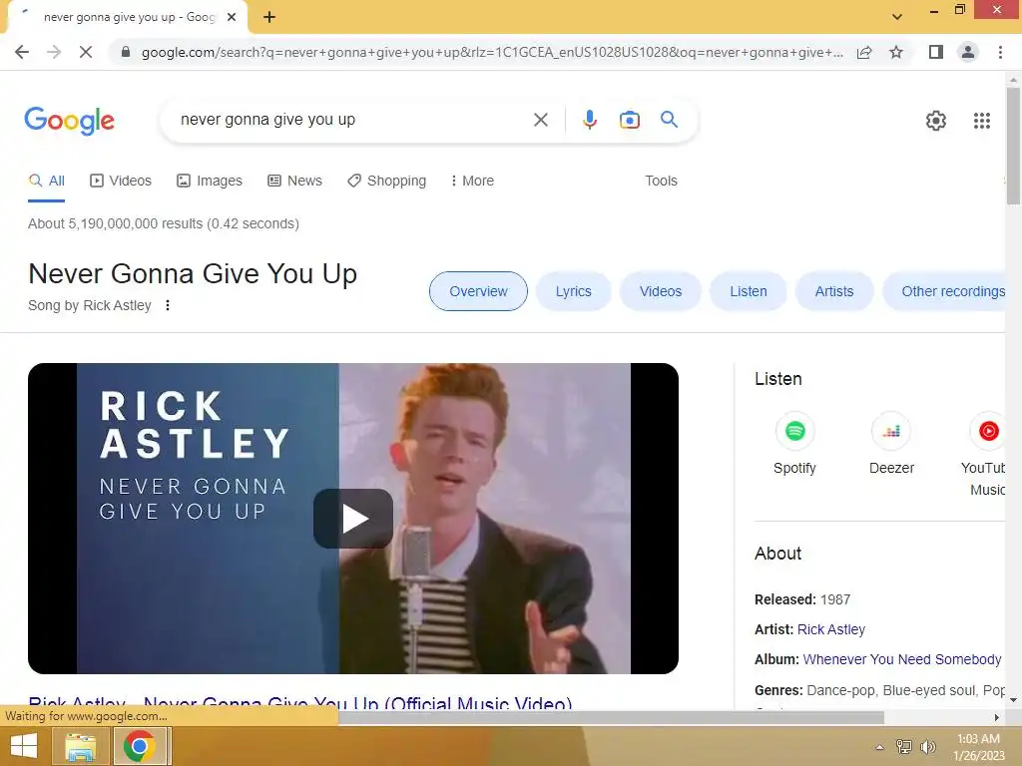Open more options next to Rick Astley

coord(168,305)
